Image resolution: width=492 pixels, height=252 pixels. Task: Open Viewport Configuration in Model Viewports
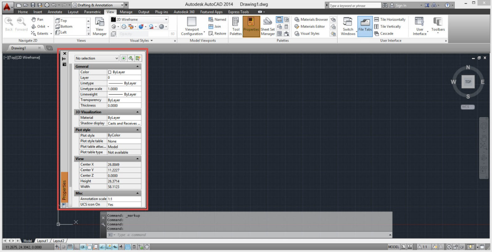point(192,26)
